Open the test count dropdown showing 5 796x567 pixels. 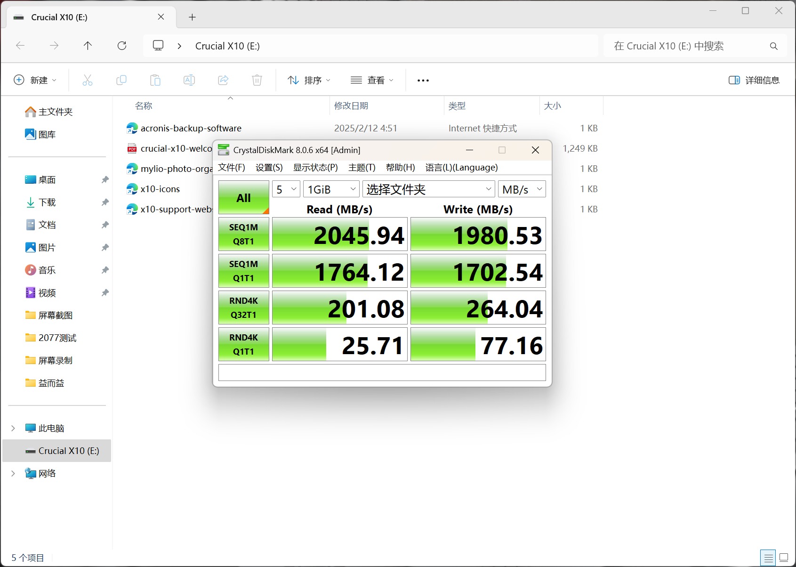tap(286, 189)
